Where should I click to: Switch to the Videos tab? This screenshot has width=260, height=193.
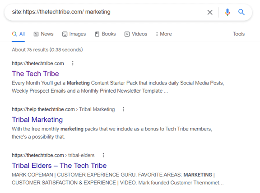(136, 34)
